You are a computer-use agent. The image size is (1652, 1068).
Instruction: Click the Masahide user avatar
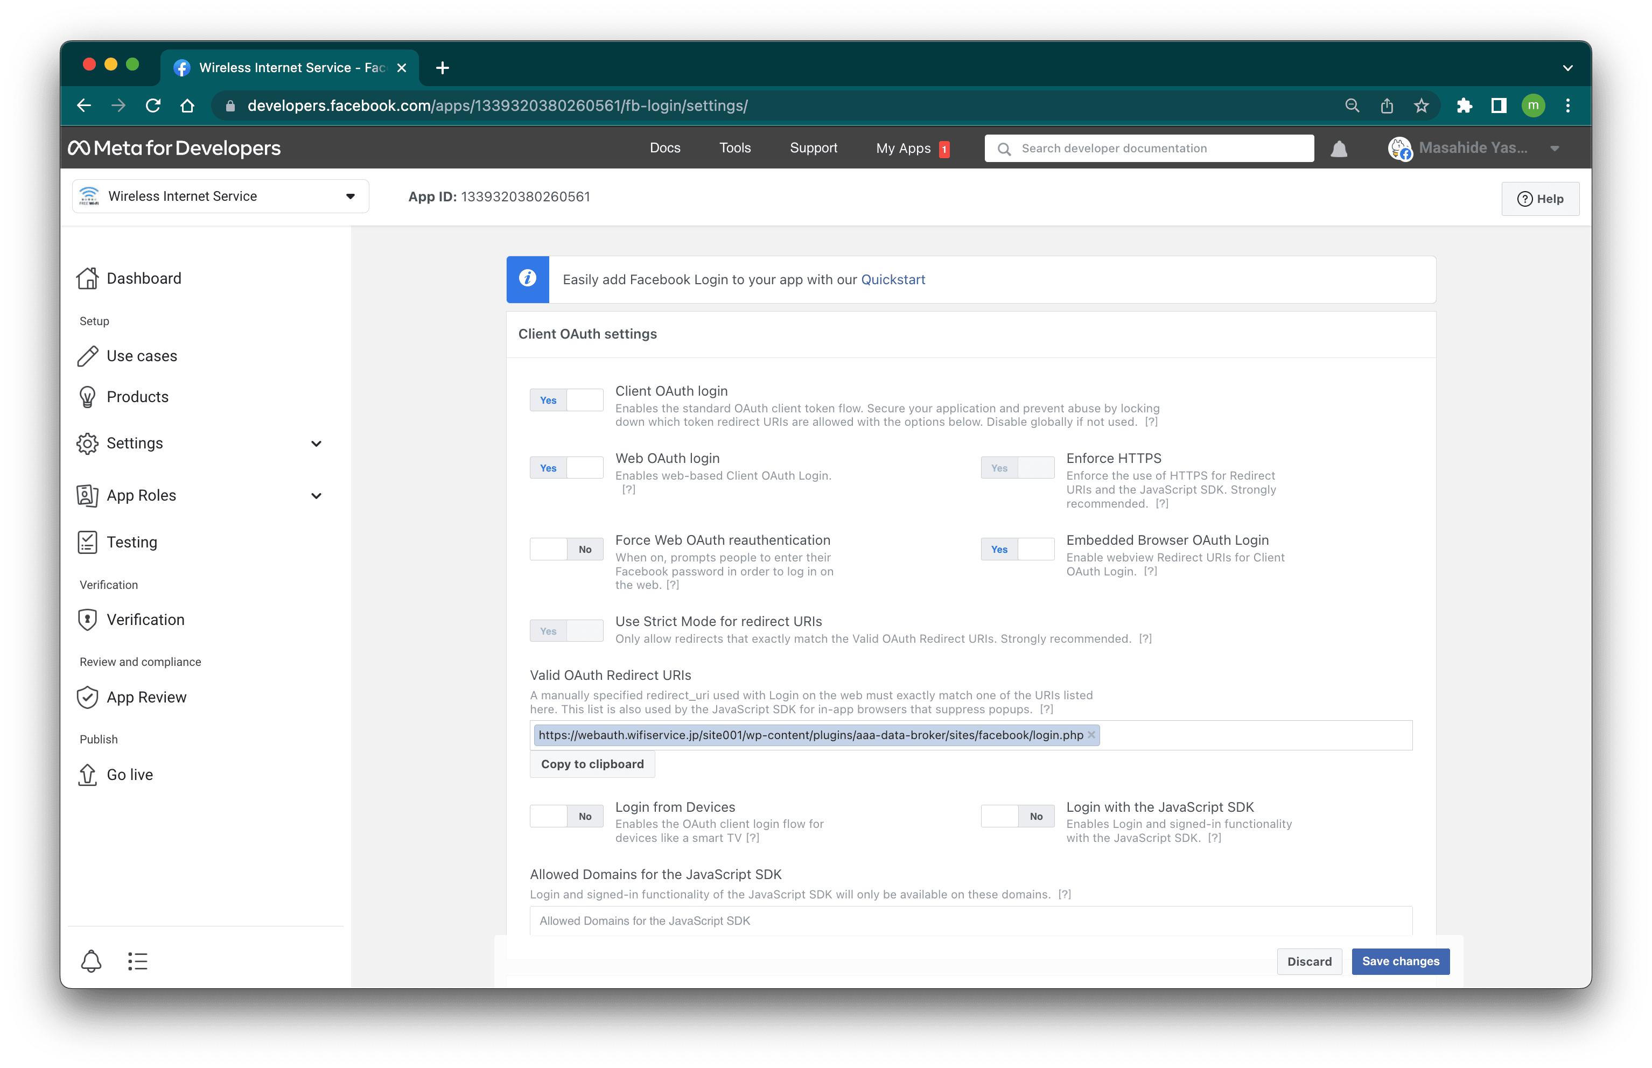(x=1400, y=149)
